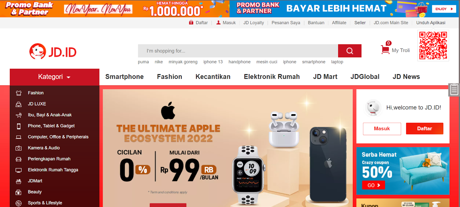Open the floating clipboard icon on the right edge
This screenshot has width=460, height=207.
(454, 90)
